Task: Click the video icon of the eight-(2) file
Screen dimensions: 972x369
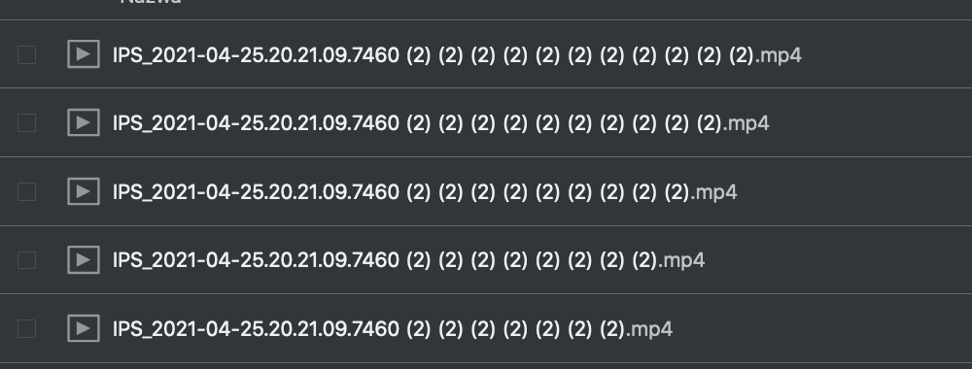Action: [x=83, y=259]
